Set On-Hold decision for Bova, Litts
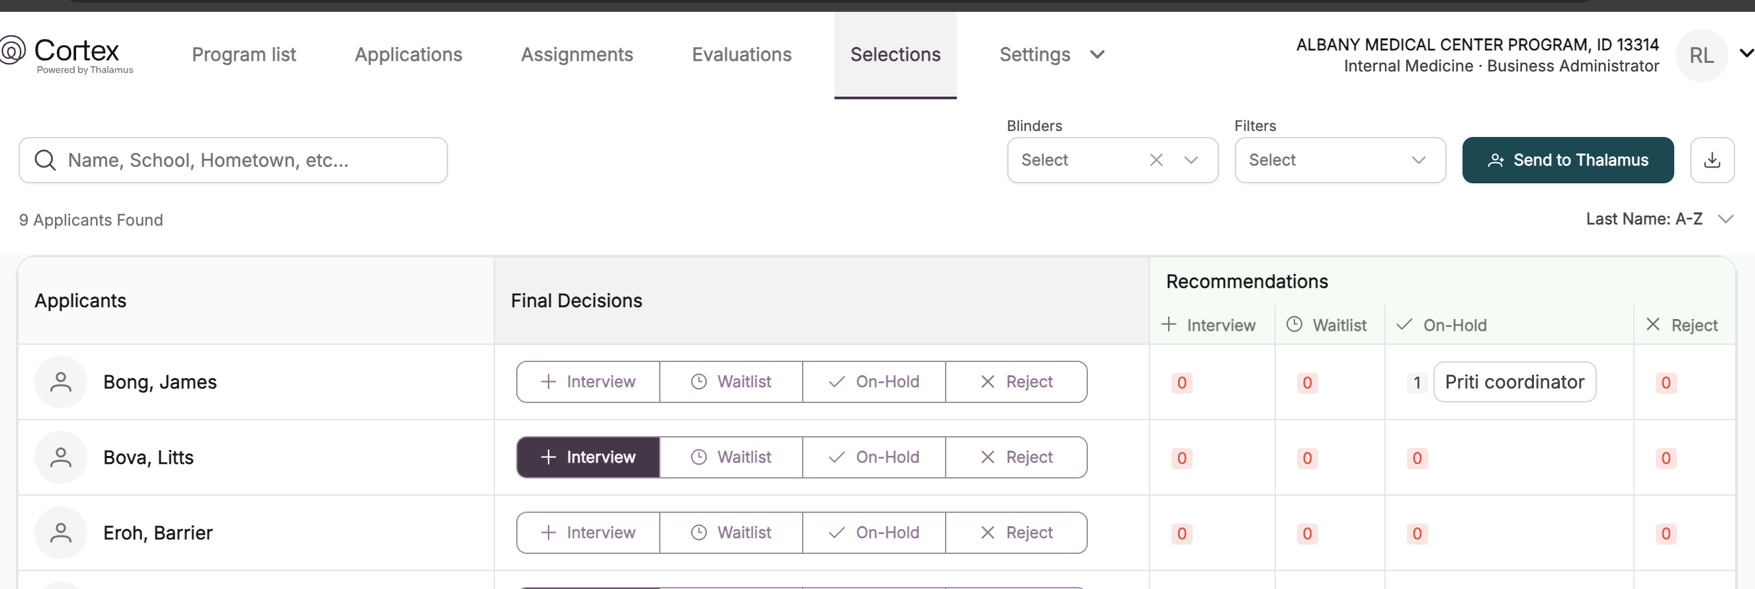1755x589 pixels. tap(874, 457)
